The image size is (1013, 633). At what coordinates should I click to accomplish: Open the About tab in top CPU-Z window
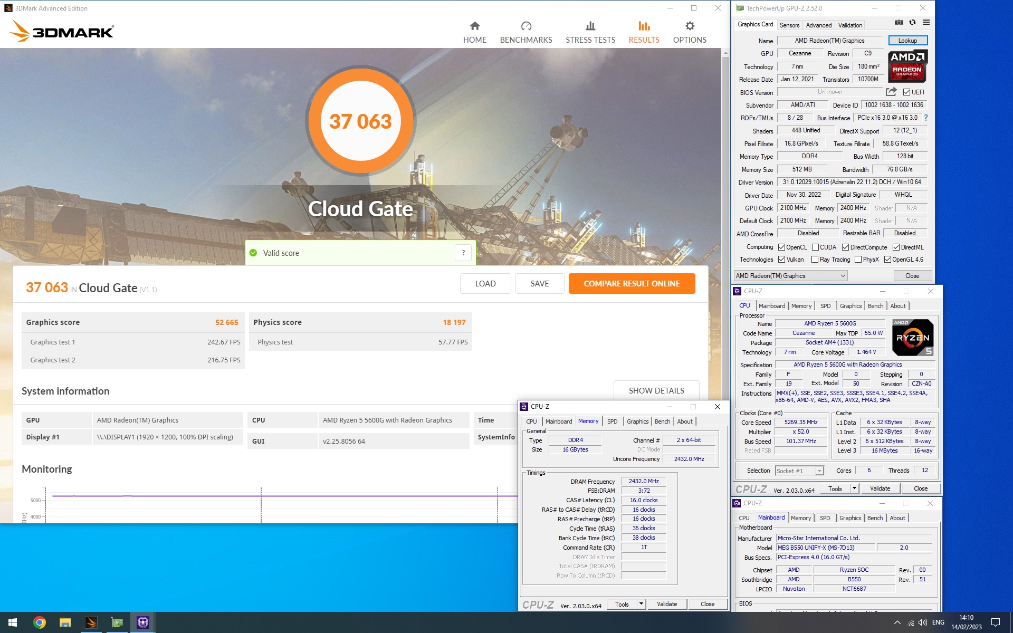pyautogui.click(x=897, y=306)
